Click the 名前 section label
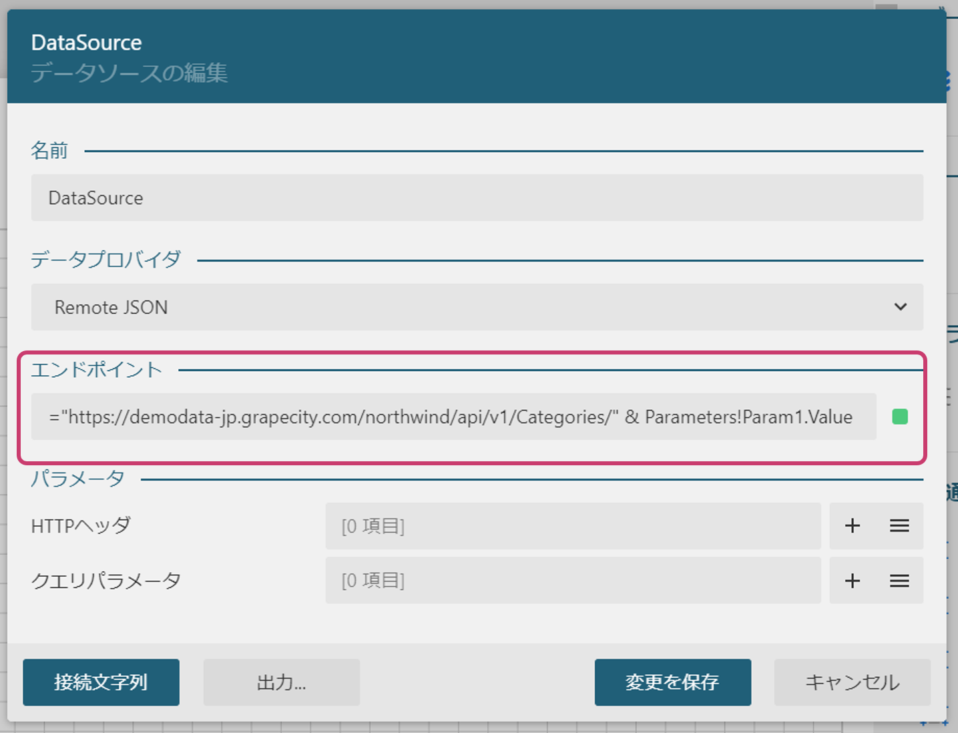The height and width of the screenshot is (733, 958). (49, 151)
